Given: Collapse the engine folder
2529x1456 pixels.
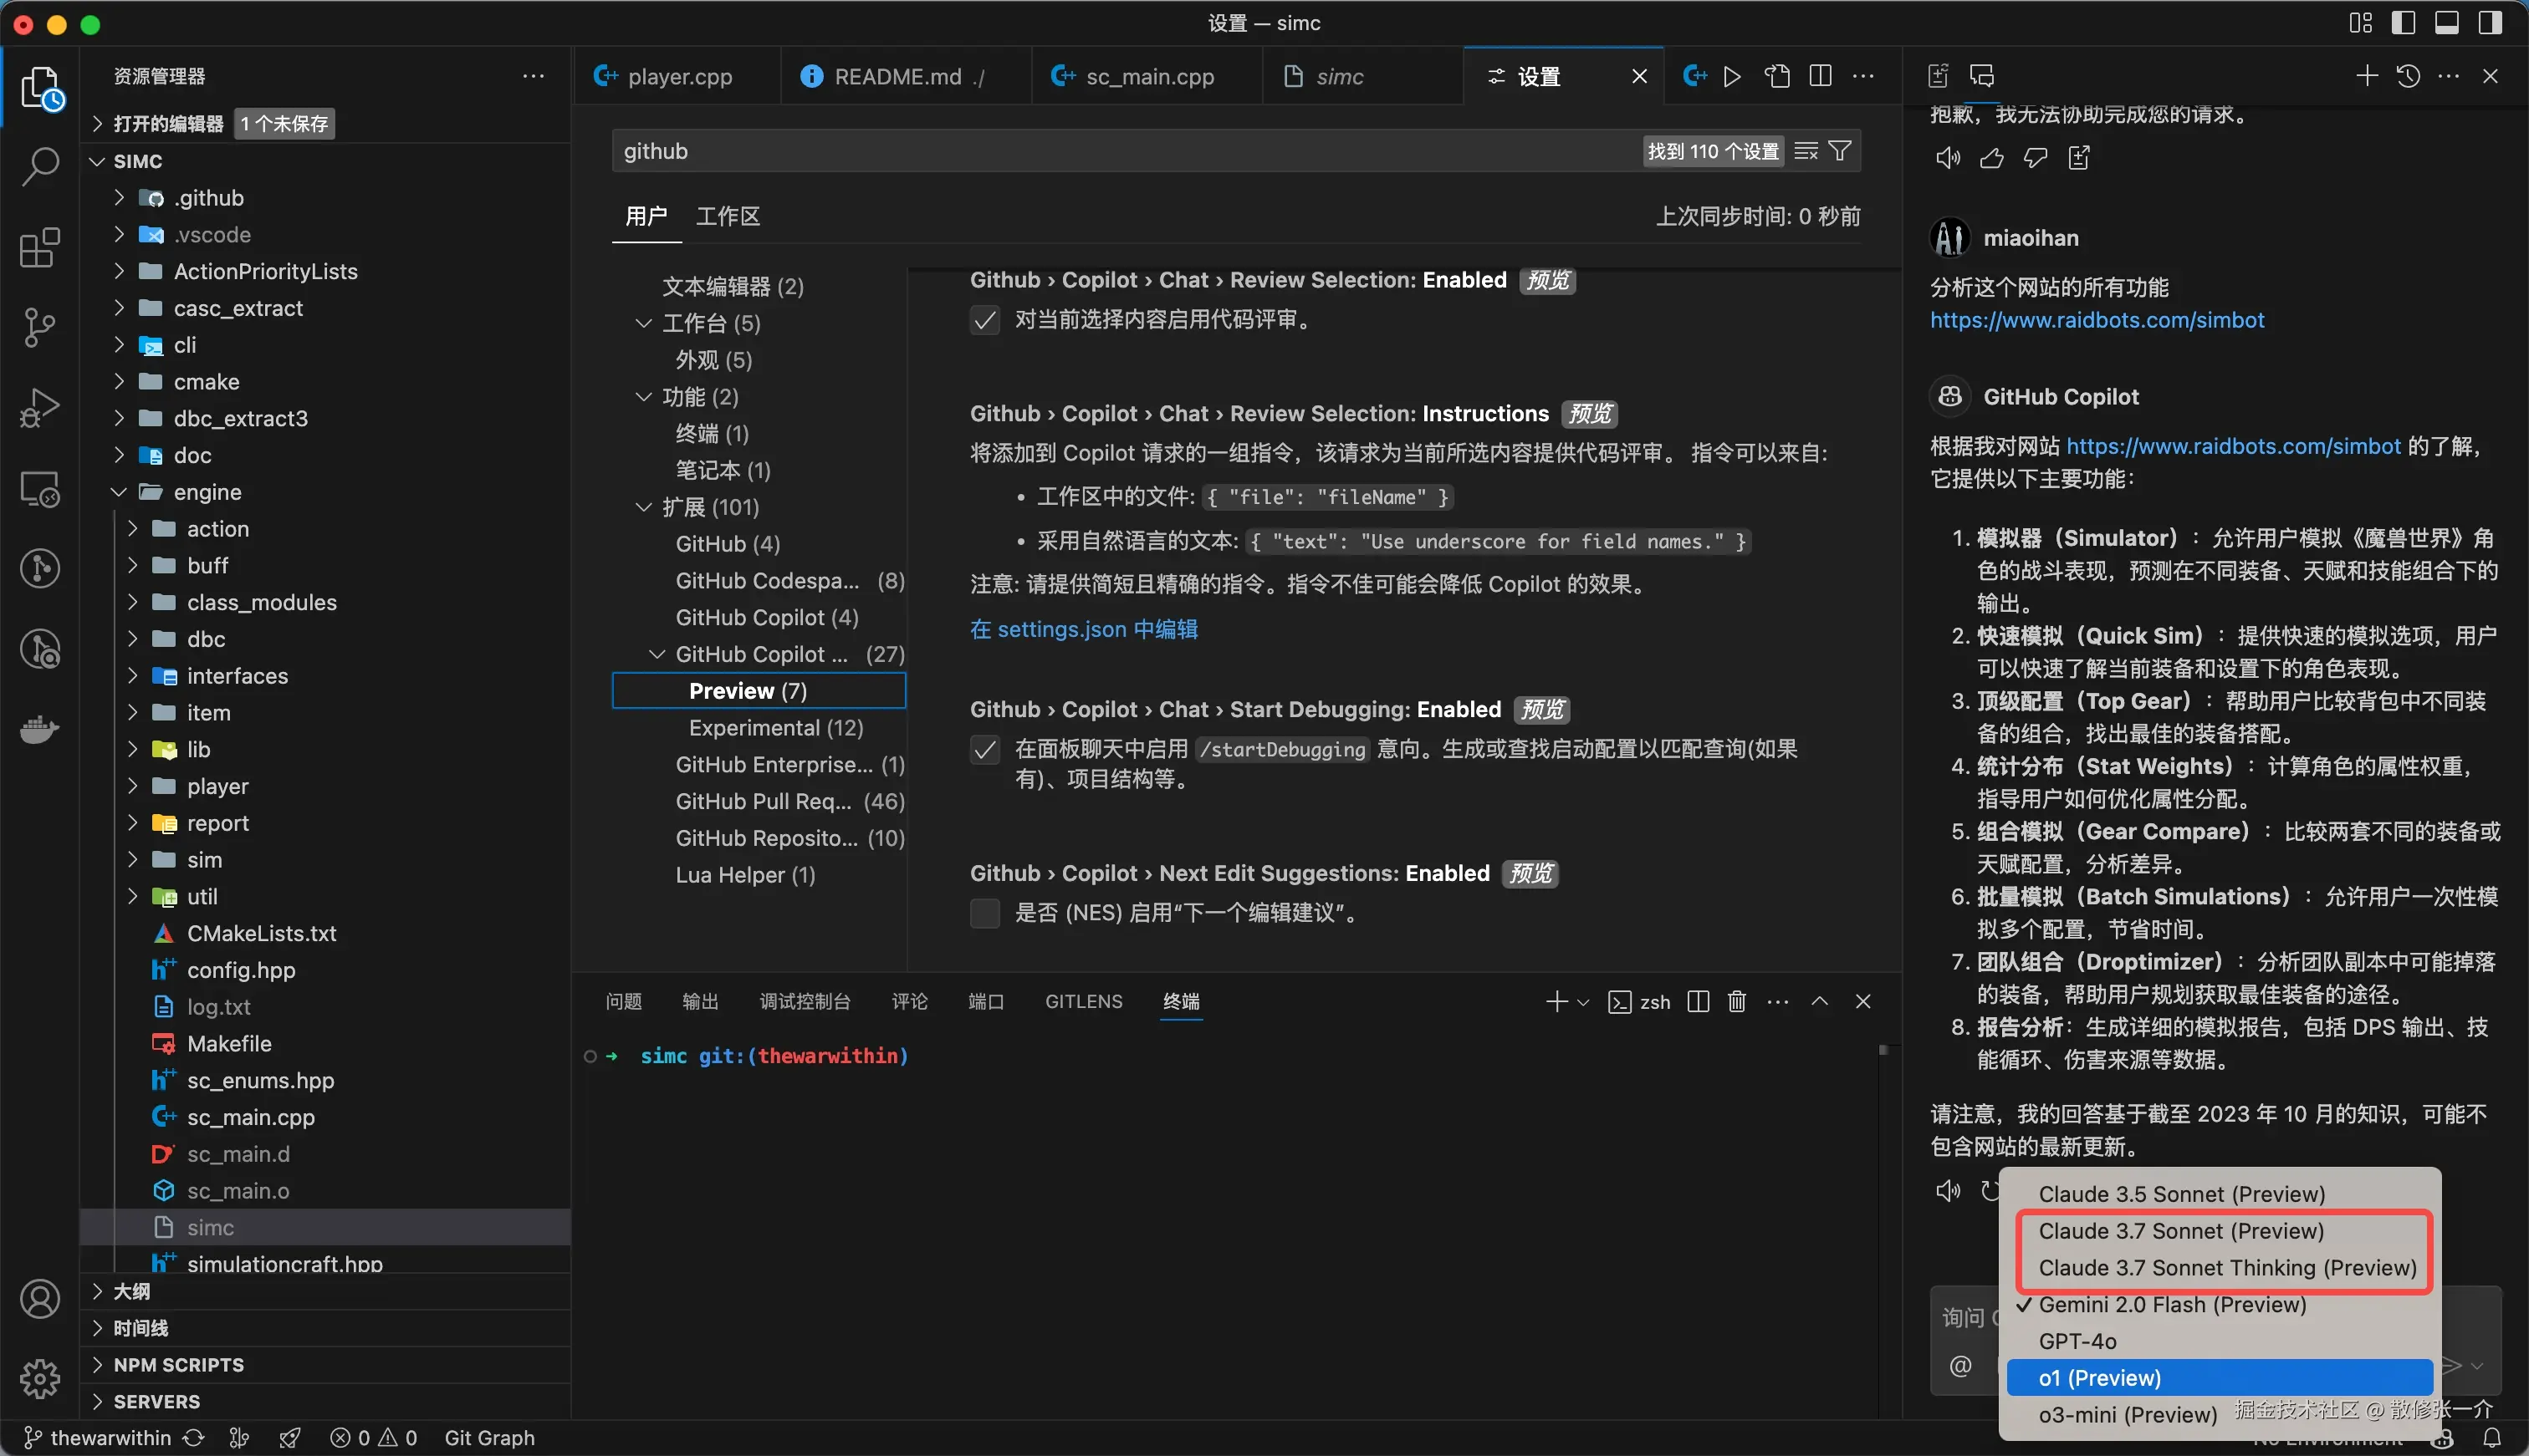Looking at the screenshot, I should point(118,491).
